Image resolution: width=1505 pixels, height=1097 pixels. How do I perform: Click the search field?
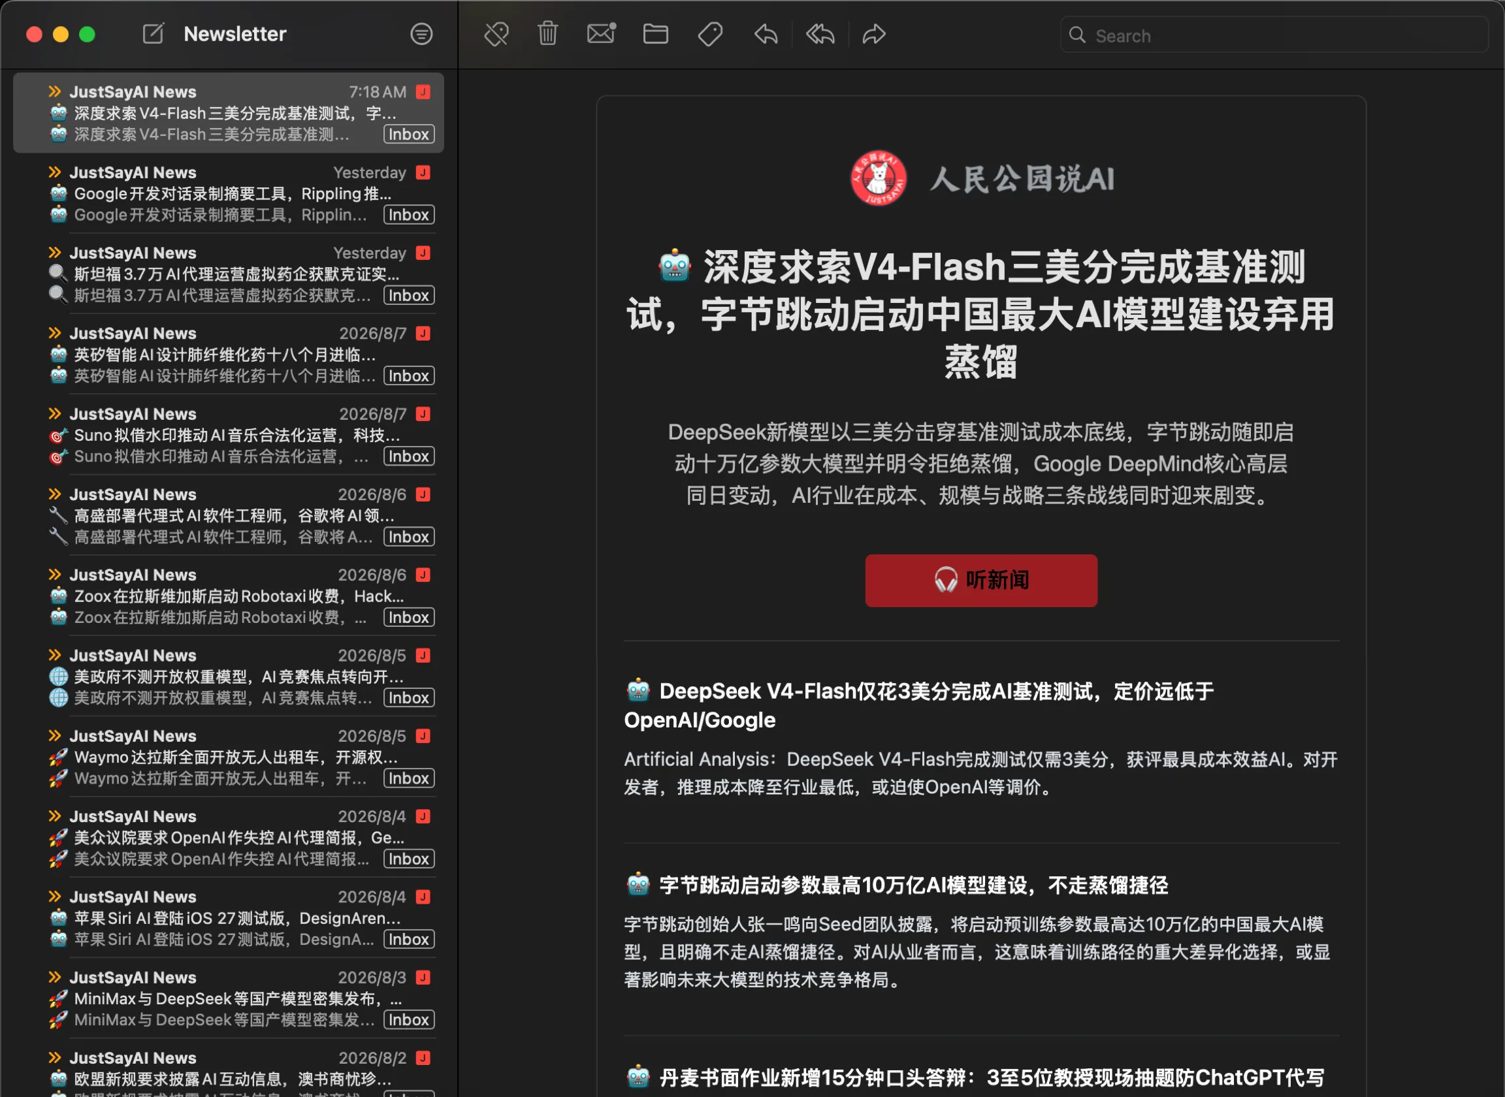click(1274, 35)
